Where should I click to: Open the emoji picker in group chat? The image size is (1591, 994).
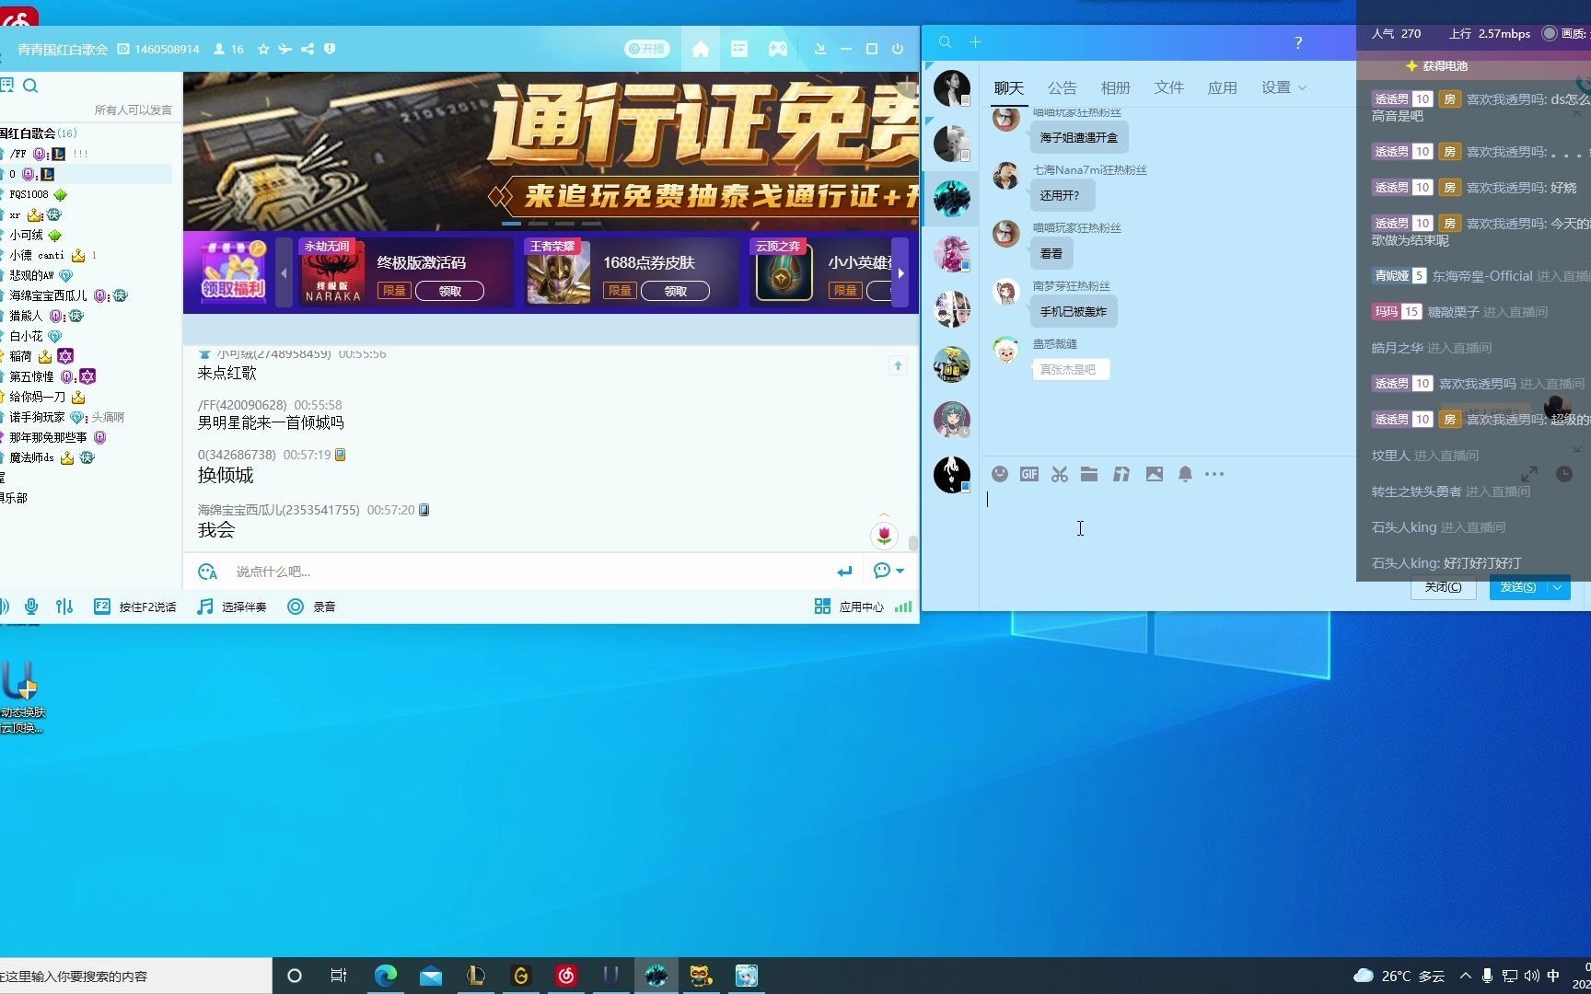(x=999, y=474)
